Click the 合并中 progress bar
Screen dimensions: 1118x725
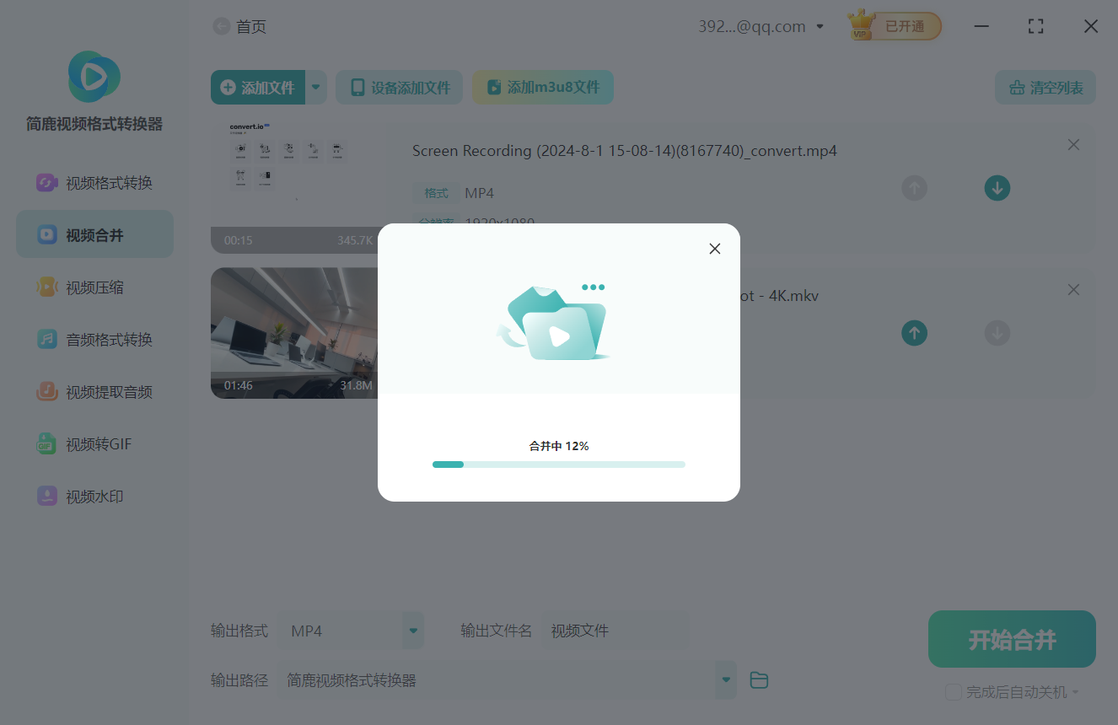(x=558, y=465)
